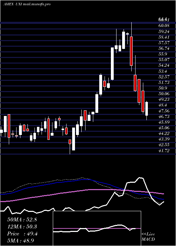Click the 55.07 price axis label
The image size is (176, 246).
[x=164, y=60]
